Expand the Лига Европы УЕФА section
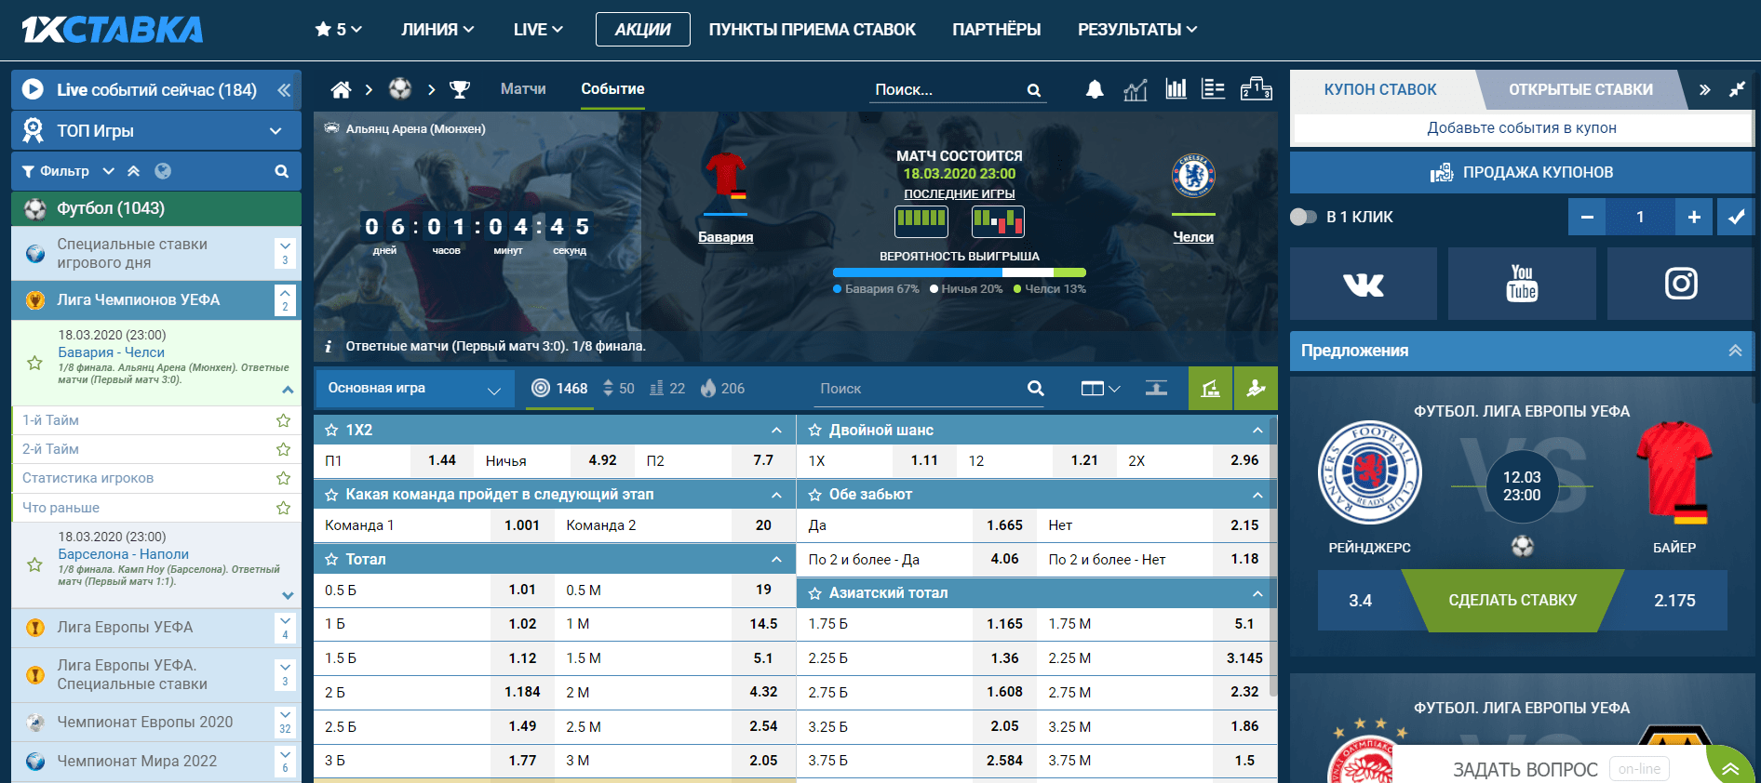This screenshot has height=783, width=1761. 285,627
